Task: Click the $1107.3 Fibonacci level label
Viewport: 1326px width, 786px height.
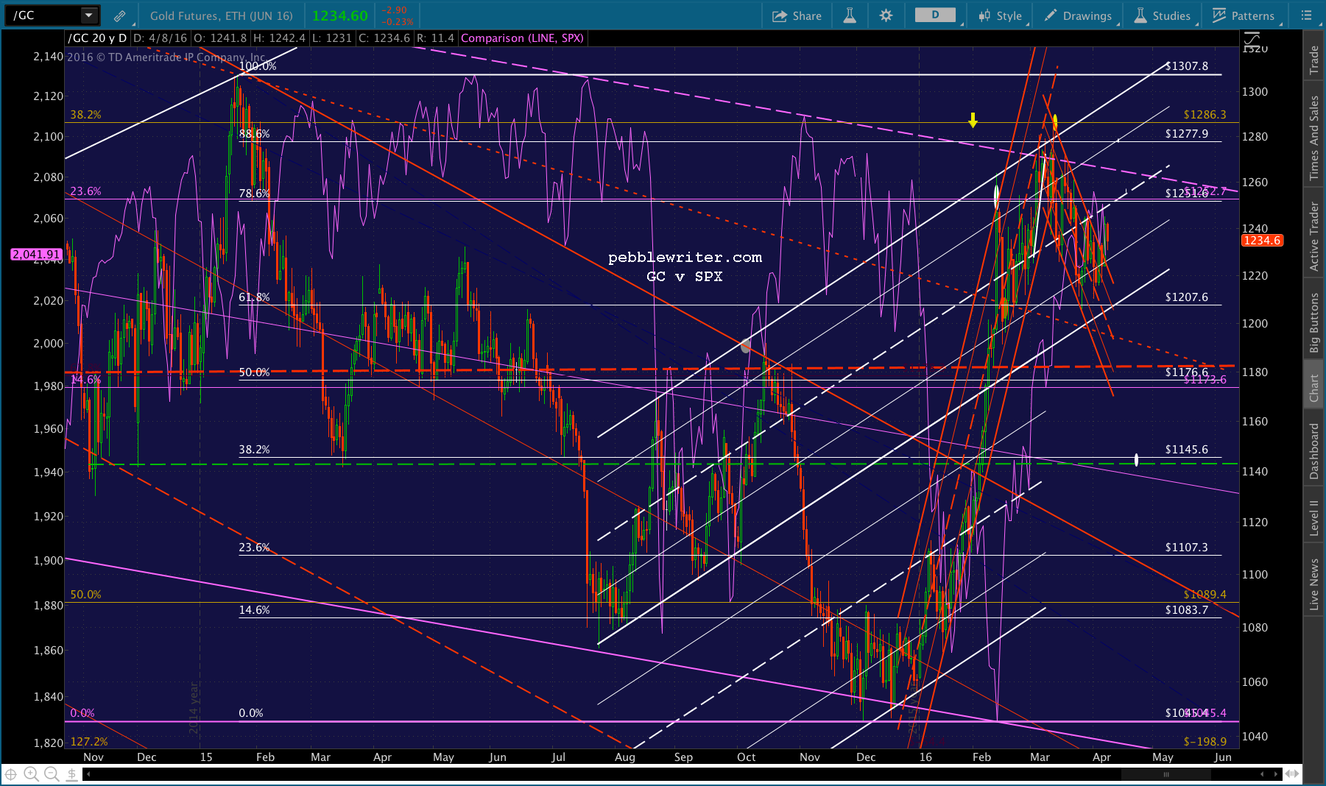Action: [x=1186, y=548]
